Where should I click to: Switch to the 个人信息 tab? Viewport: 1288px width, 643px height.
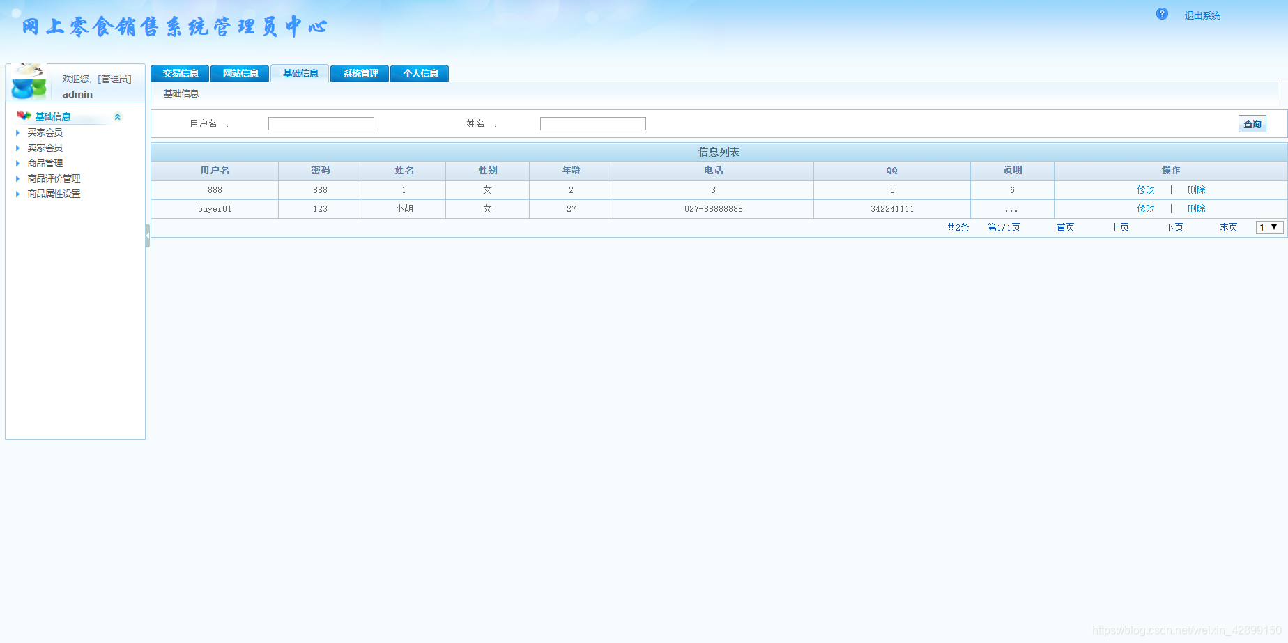pos(420,73)
